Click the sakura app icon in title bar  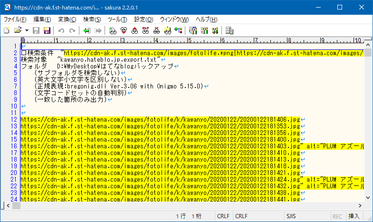[x=8, y=8]
